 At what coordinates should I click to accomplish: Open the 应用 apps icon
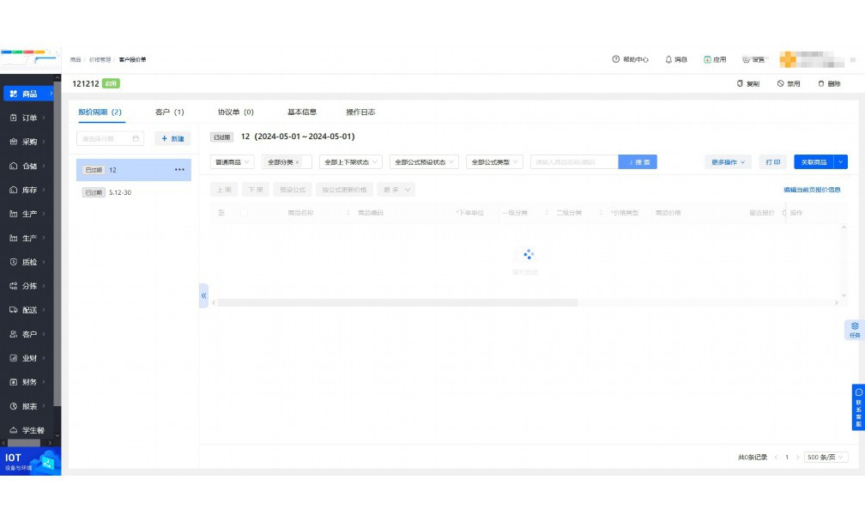712,59
